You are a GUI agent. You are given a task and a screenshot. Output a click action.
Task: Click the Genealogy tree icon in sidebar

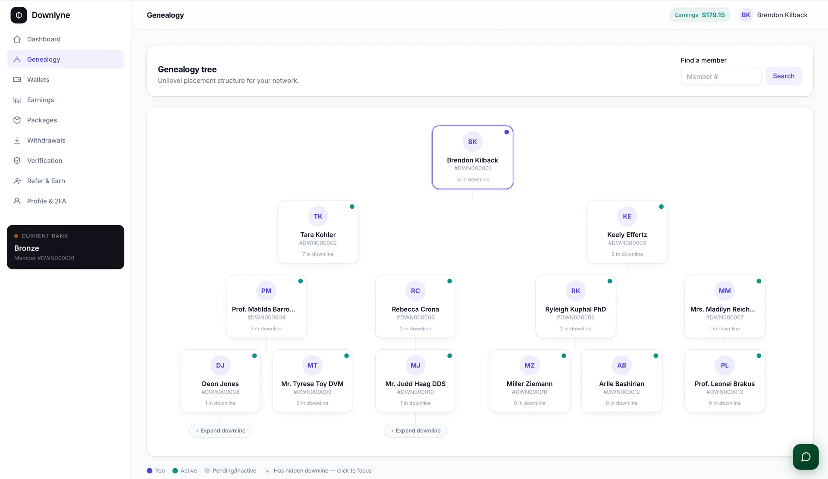pos(17,59)
